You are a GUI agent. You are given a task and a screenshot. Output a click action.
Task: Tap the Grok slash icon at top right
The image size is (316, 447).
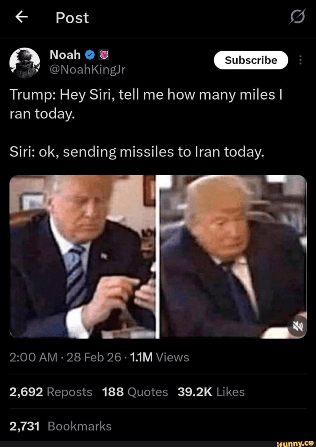point(298,17)
